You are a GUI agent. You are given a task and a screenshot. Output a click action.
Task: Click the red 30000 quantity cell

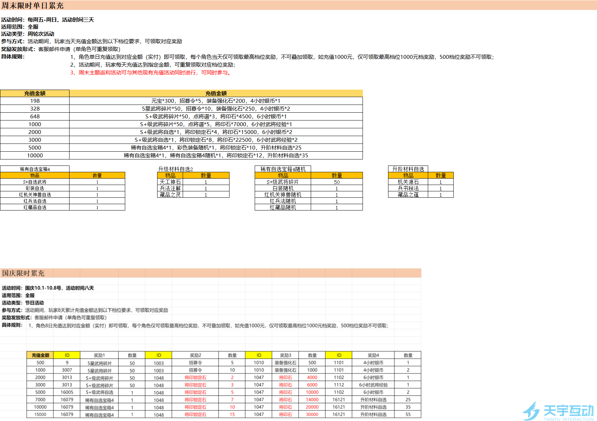(x=312, y=415)
